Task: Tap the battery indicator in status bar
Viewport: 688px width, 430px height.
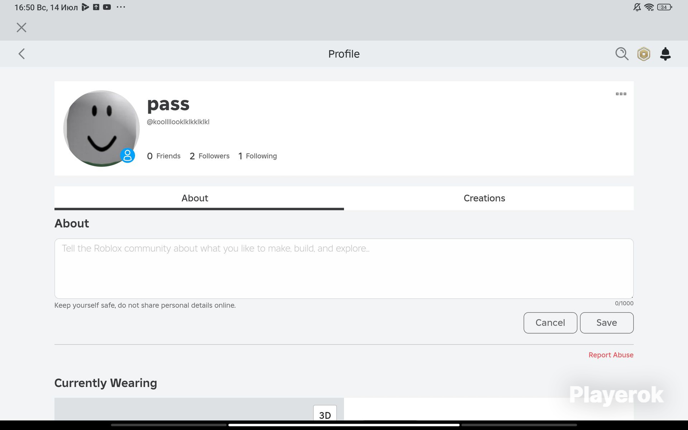Action: (x=664, y=7)
